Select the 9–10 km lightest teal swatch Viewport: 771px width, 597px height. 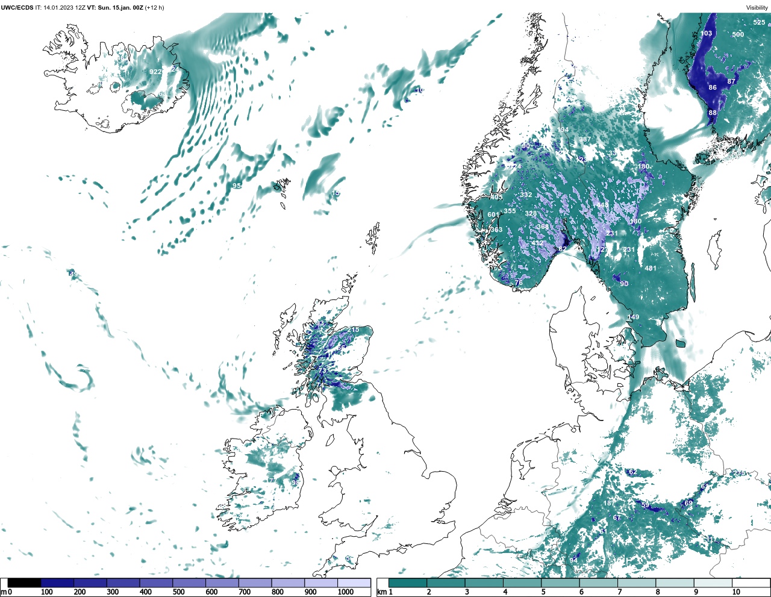click(713, 583)
